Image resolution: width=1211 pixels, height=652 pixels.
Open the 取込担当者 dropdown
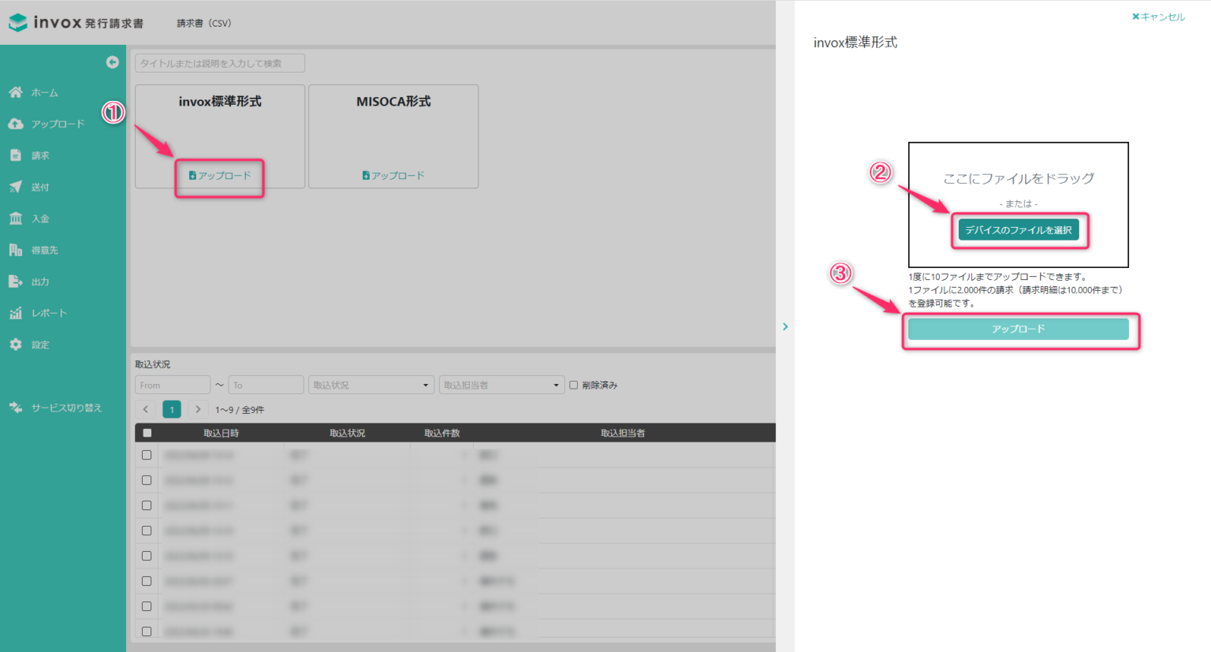501,384
